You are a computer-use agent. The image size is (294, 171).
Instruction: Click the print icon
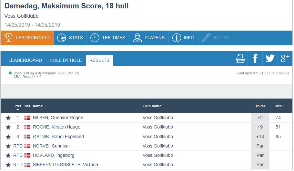pyautogui.click(x=240, y=58)
